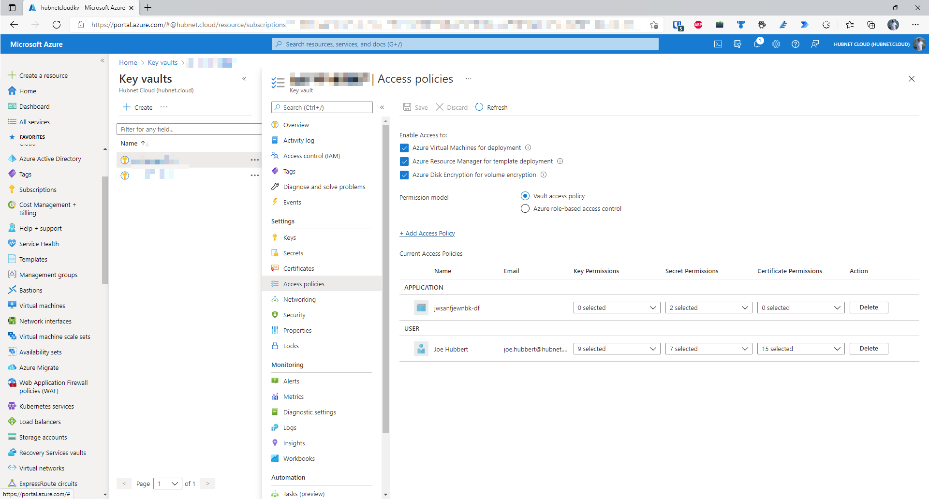929x499 pixels.
Task: Uncheck Azure Virtual Machines for deployment
Action: point(404,148)
